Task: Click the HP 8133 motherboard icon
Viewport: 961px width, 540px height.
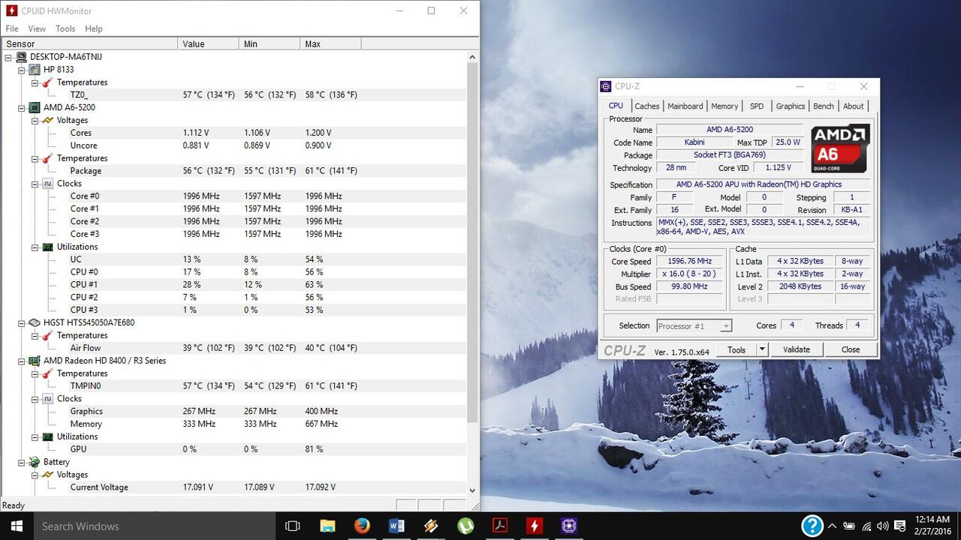Action: tap(35, 70)
